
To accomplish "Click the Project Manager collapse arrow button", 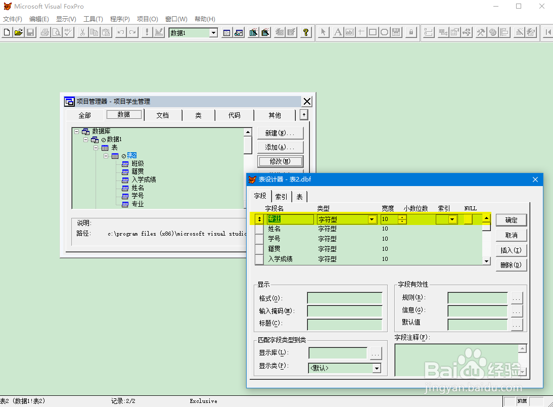I will click(x=304, y=115).
